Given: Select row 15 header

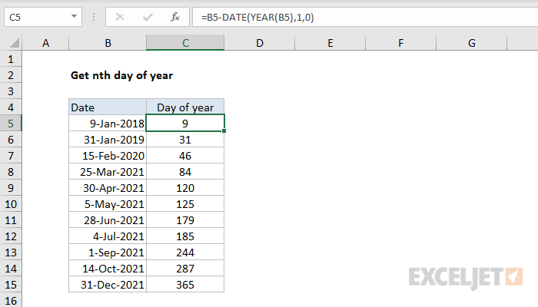Looking at the screenshot, I should [11, 285].
